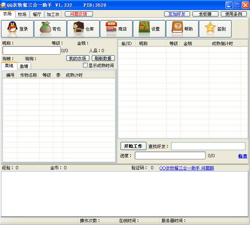Open the 设置 settings icon
The image size is (250, 225).
coord(144,29)
